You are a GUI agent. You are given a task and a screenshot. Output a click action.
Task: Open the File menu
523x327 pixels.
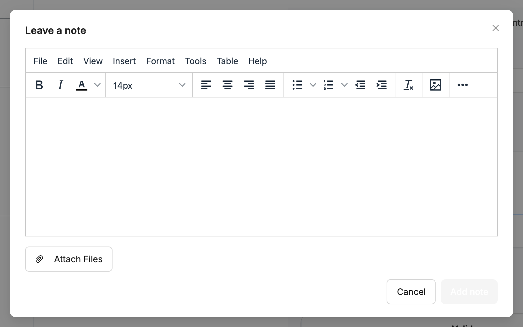40,61
